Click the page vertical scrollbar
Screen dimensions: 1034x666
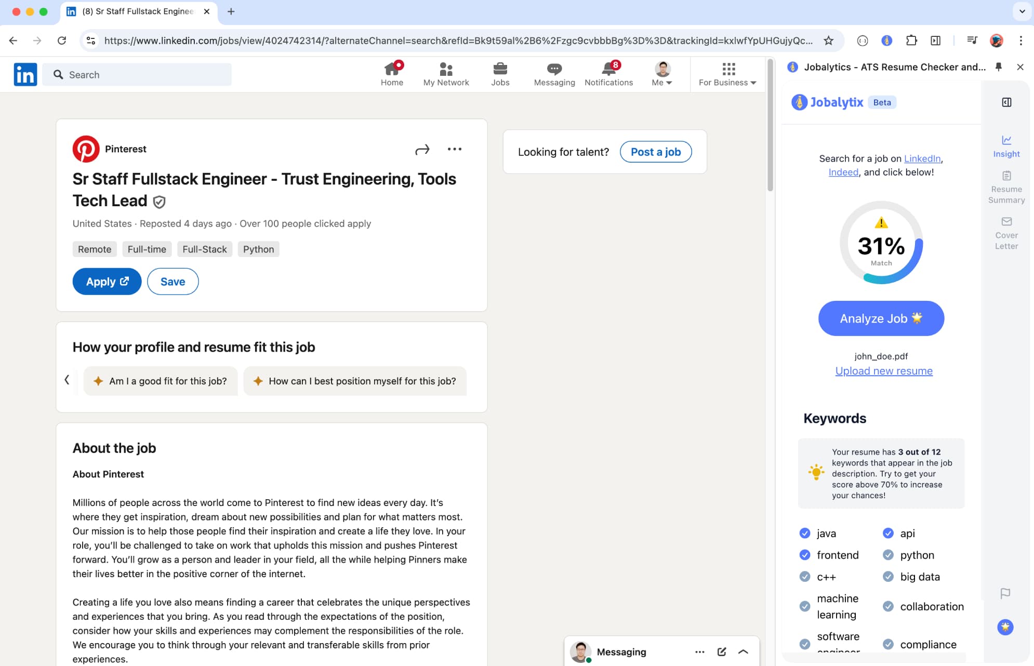coord(770,125)
